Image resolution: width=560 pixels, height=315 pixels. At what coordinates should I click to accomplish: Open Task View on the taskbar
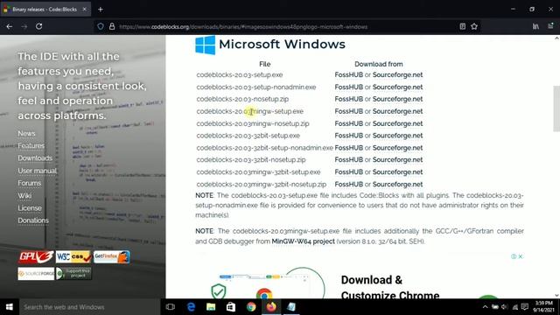(171, 307)
